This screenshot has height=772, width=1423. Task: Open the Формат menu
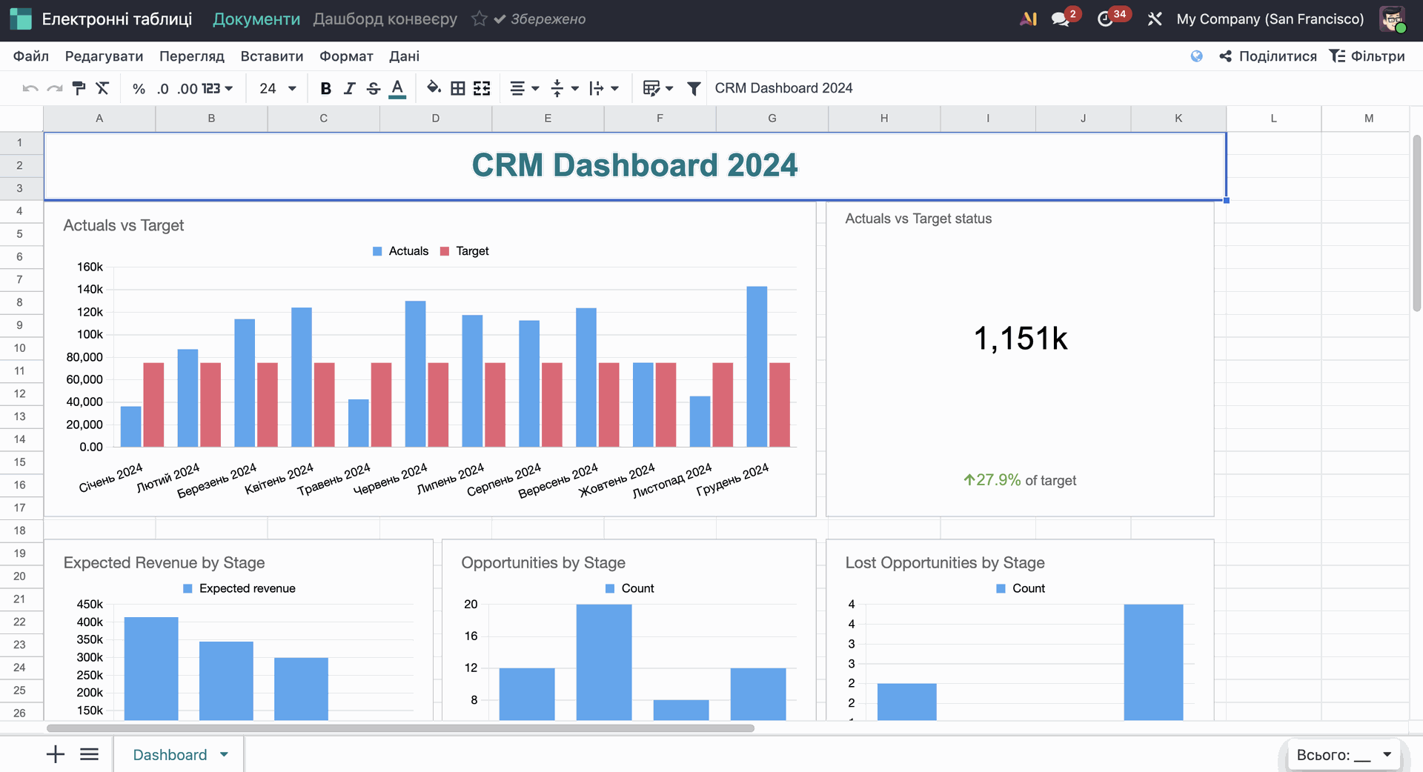(x=346, y=56)
